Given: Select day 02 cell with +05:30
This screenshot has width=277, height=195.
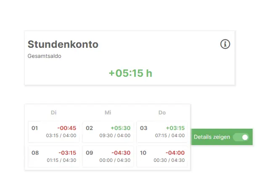Looking at the screenshot, I should (x=108, y=132).
